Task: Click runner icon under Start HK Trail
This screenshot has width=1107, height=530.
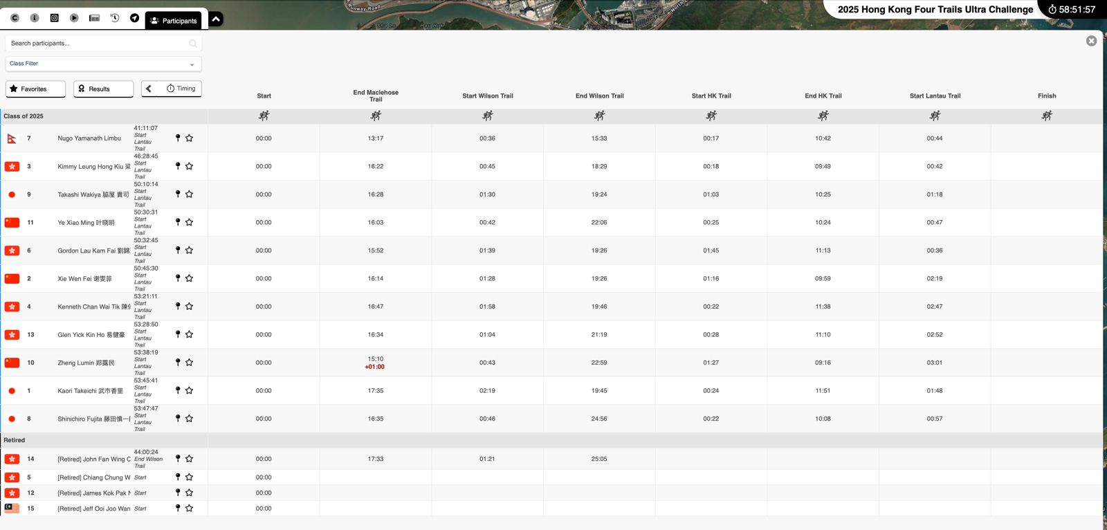Action: [x=711, y=116]
